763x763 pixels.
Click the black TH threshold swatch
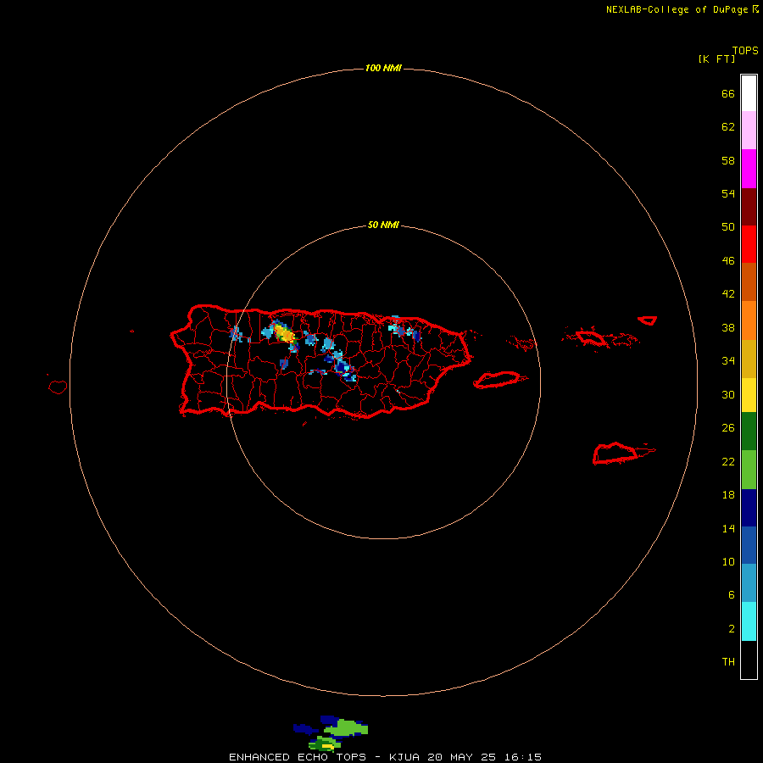coord(749,660)
